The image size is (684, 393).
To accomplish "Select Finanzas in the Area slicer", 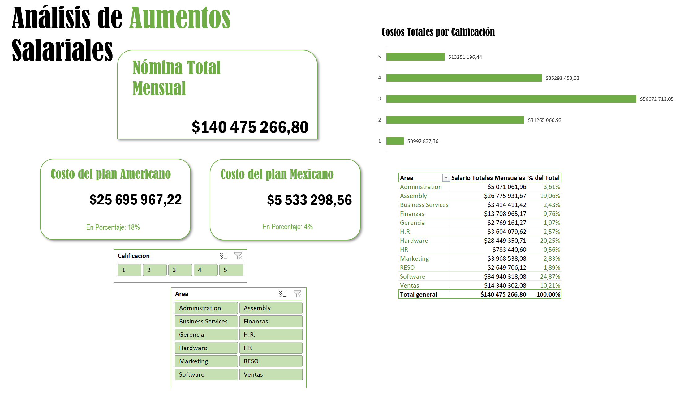I will [x=271, y=321].
